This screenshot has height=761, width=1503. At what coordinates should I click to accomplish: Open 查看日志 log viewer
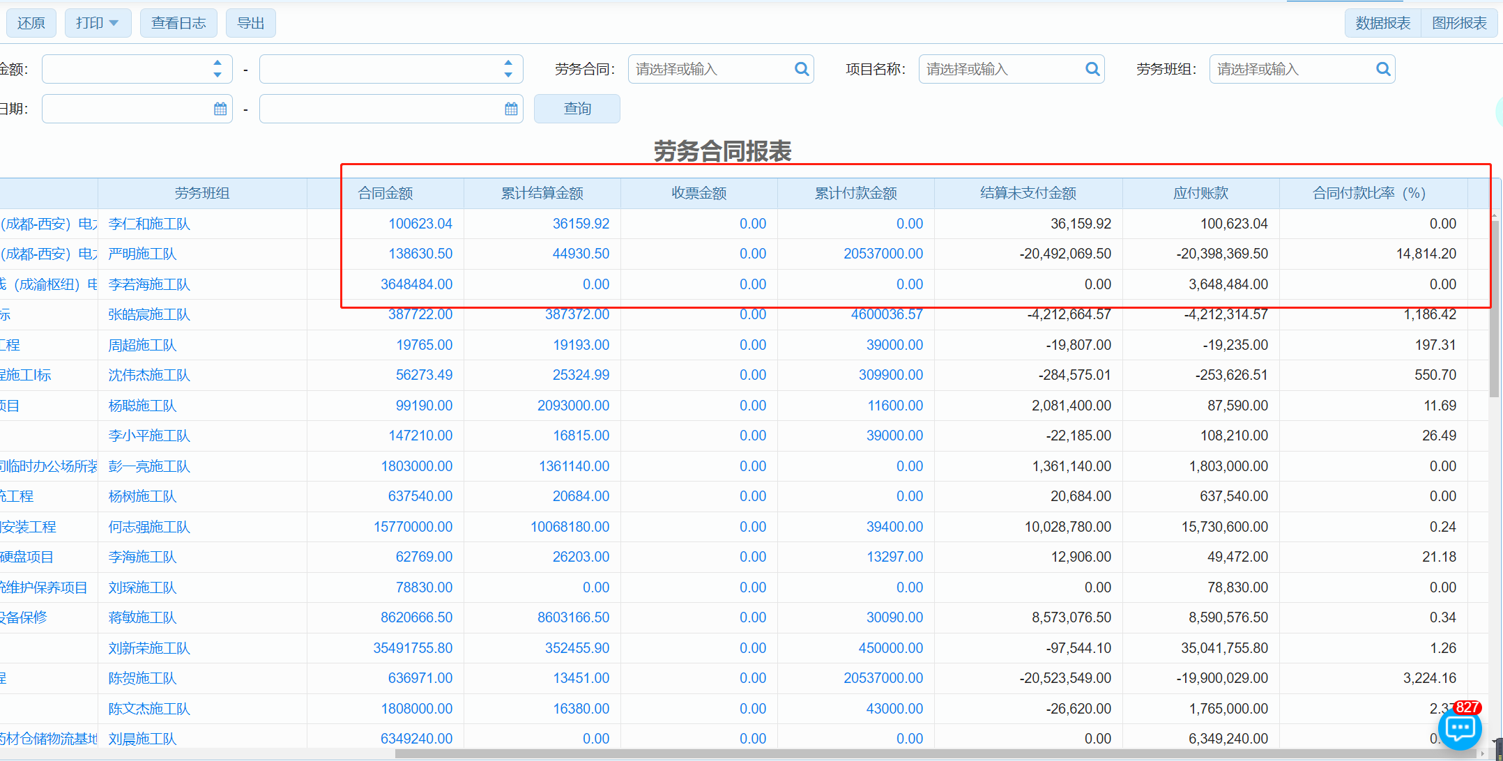click(178, 23)
